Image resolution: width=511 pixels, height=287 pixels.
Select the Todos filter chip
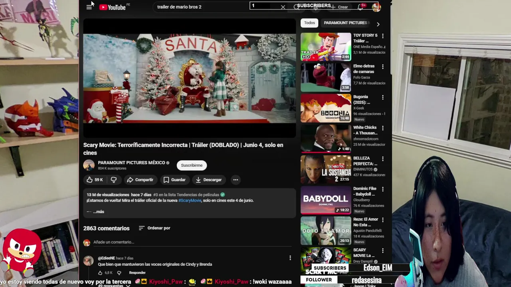(x=309, y=23)
